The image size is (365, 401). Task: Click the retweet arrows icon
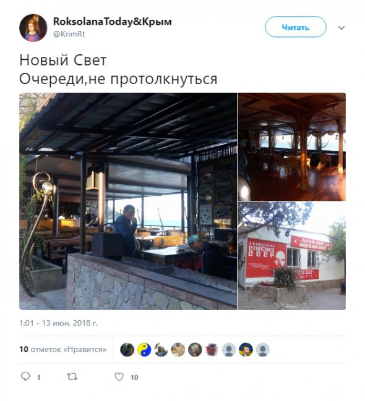tap(72, 377)
